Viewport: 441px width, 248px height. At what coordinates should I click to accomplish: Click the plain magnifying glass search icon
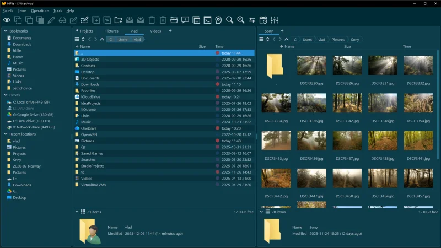[x=230, y=20]
